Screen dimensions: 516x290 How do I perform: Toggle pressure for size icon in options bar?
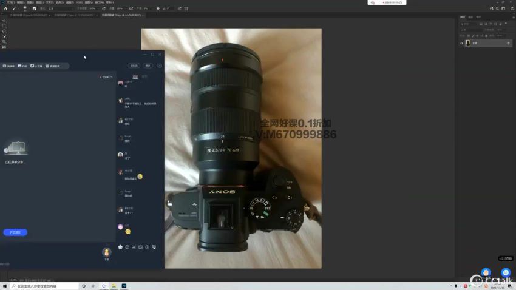[179, 8]
